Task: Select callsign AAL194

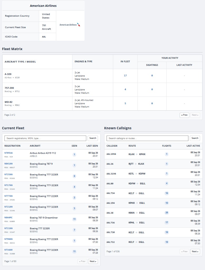Action: click(x=111, y=203)
